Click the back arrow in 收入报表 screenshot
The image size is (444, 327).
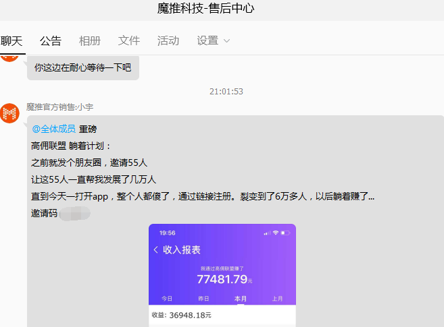click(x=155, y=249)
